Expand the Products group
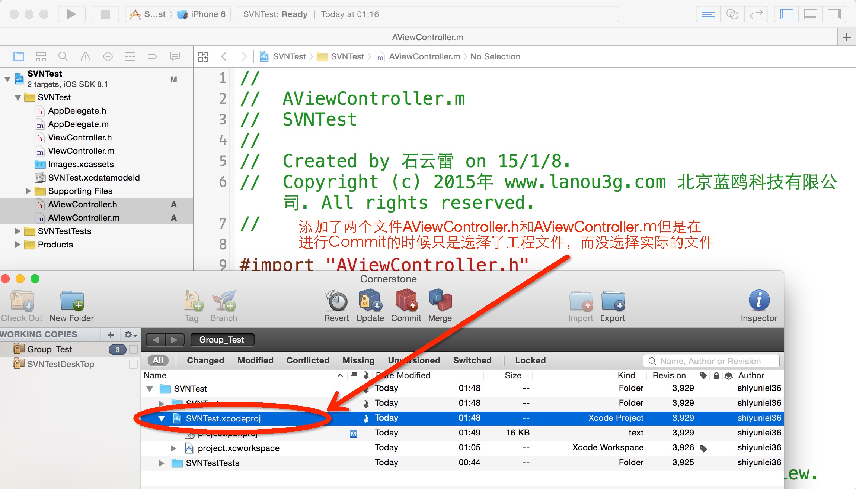Screen dimensions: 856x489 [18, 244]
